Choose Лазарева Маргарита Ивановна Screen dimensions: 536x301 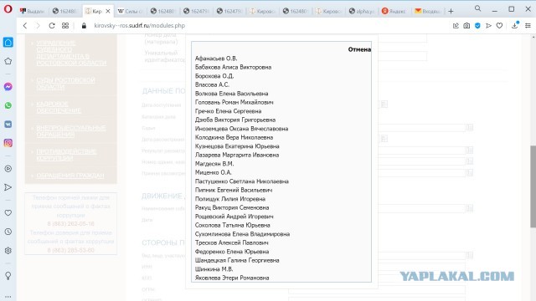point(237,155)
